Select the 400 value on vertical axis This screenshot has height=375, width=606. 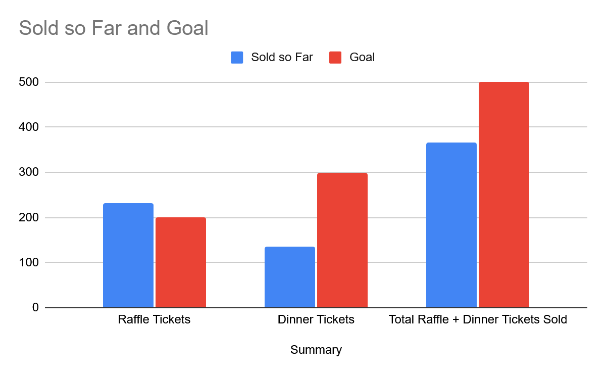(x=29, y=127)
